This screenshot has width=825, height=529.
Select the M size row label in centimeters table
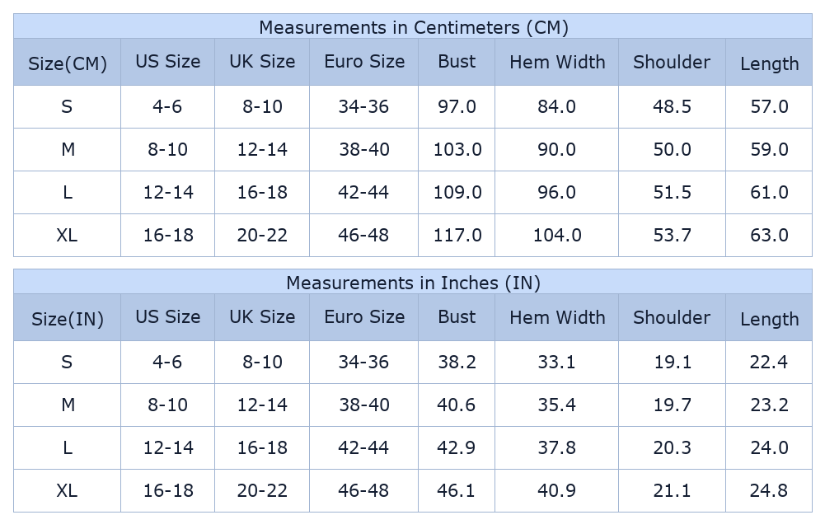point(68,150)
